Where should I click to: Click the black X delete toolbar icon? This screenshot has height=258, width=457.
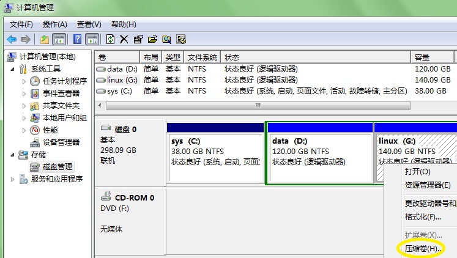pos(124,39)
